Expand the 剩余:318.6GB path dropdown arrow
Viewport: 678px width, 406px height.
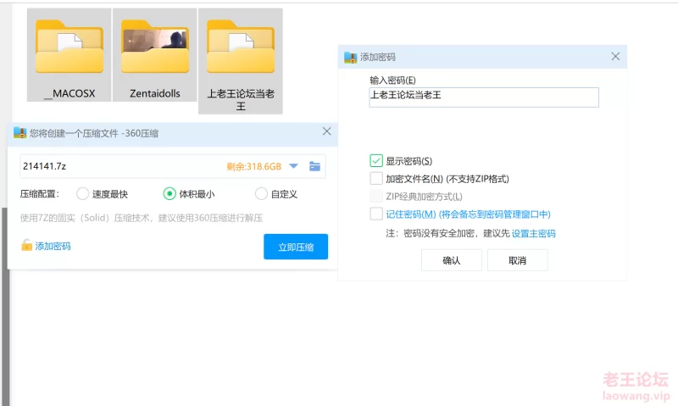coord(293,166)
